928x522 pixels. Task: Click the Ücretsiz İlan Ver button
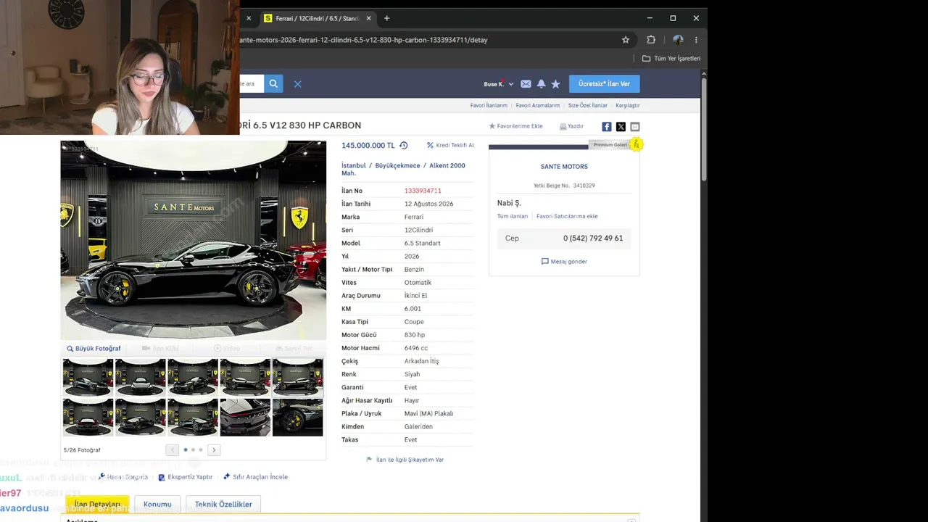pyautogui.click(x=604, y=84)
